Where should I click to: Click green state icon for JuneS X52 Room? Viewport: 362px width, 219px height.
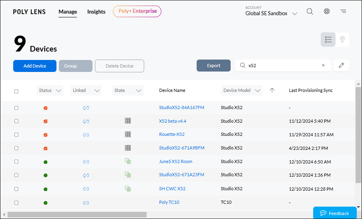(x=128, y=161)
